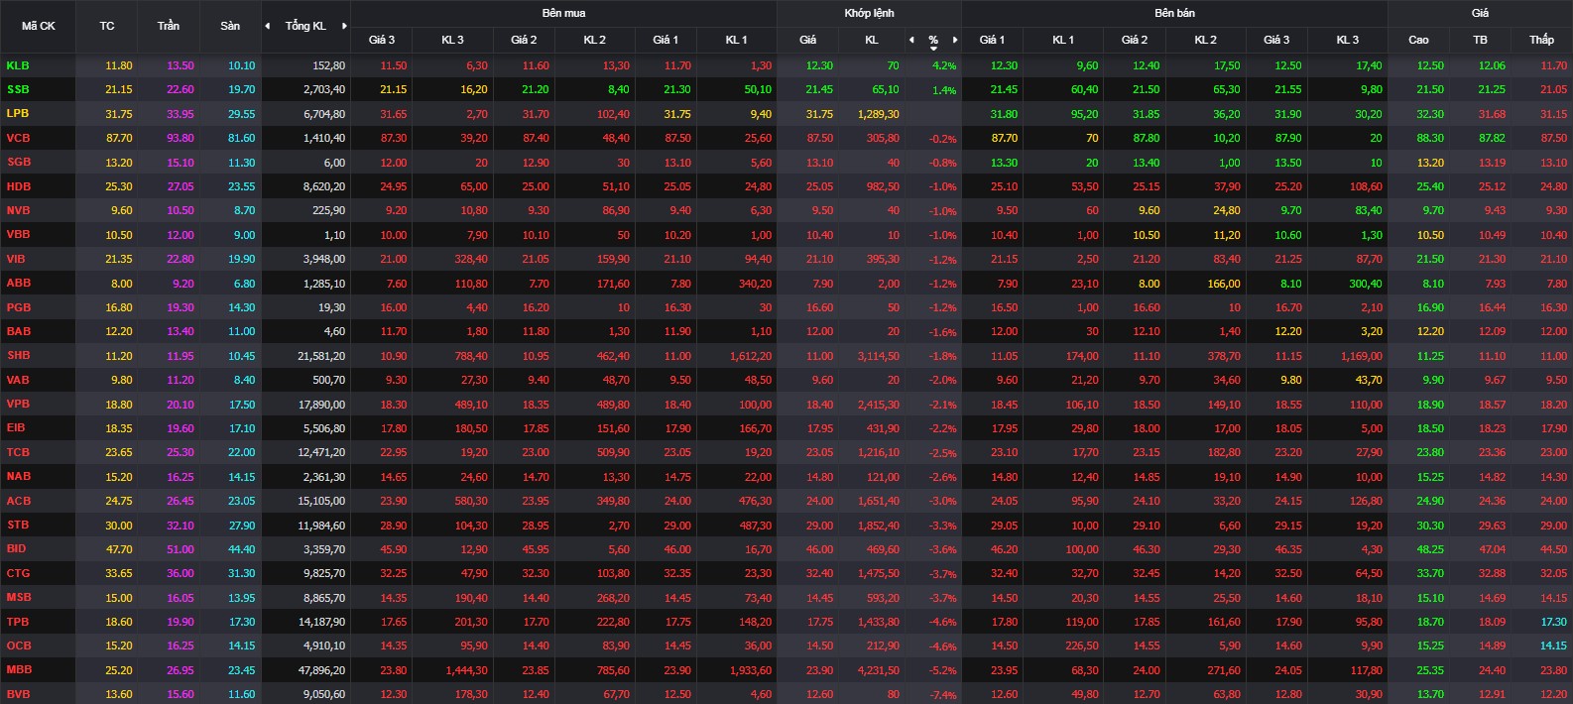Select the EIB ticker
1573x704 pixels.
(16, 427)
